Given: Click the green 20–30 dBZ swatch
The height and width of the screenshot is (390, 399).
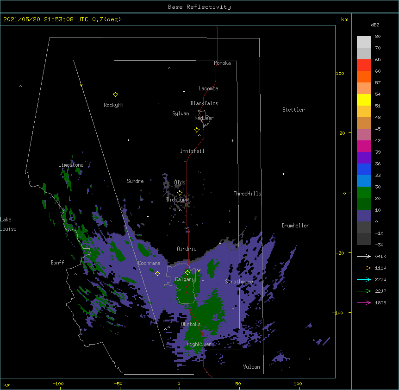Looking at the screenshot, I should tap(364, 193).
